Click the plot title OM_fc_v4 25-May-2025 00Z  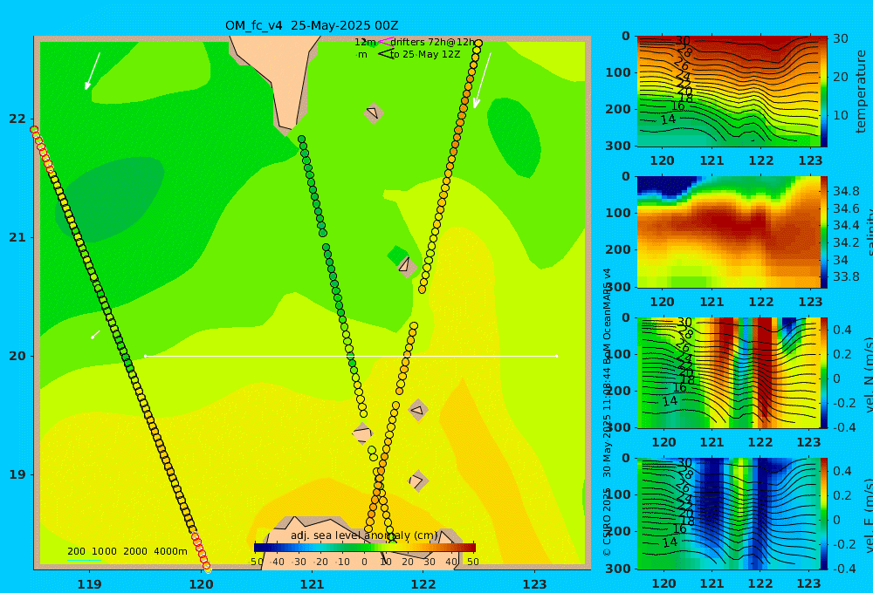click(x=312, y=25)
